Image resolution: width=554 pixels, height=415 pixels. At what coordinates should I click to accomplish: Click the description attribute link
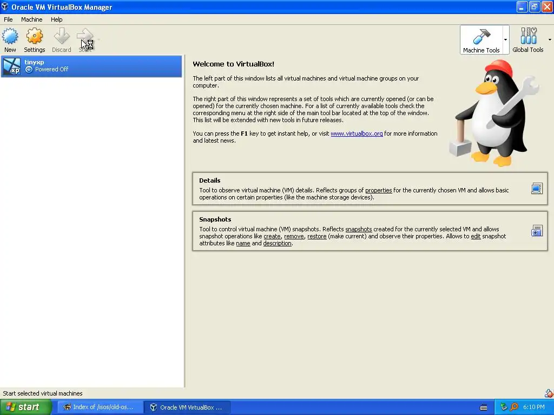(x=278, y=243)
